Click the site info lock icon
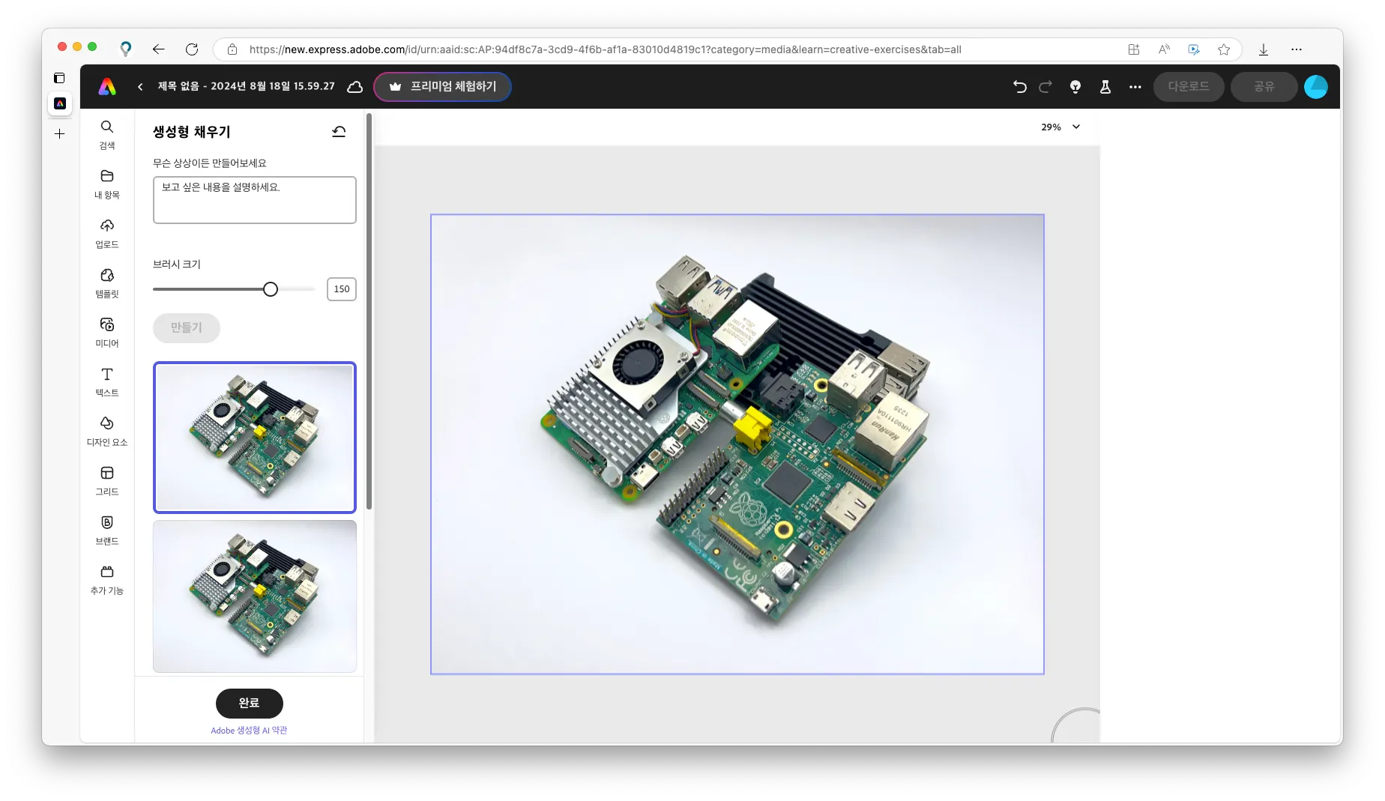This screenshot has height=801, width=1385. tap(232, 49)
